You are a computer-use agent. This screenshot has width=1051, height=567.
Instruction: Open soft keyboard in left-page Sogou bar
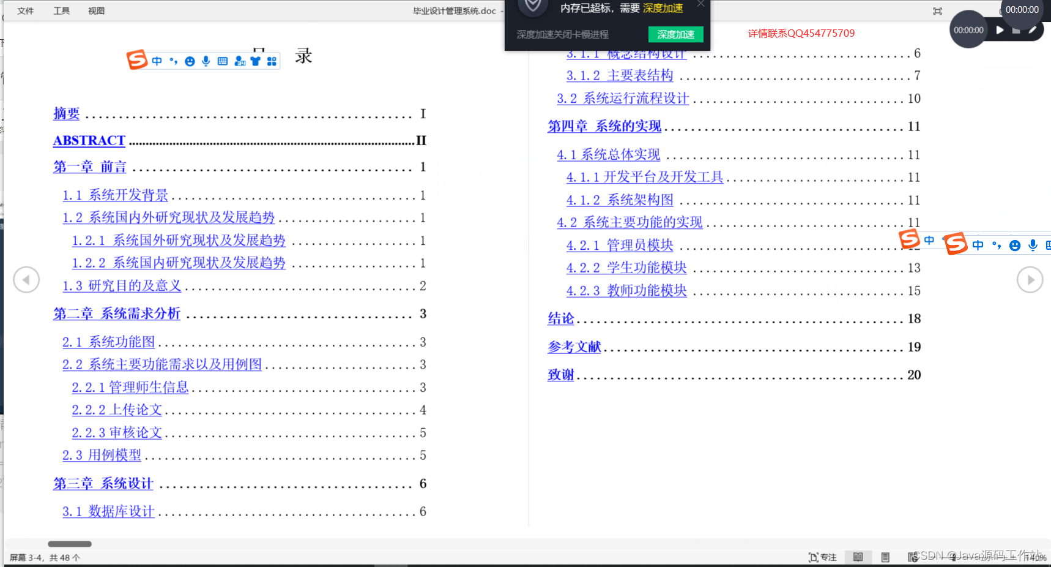(x=223, y=61)
